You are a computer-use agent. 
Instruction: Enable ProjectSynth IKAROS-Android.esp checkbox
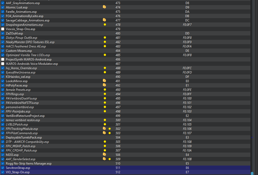3,59
